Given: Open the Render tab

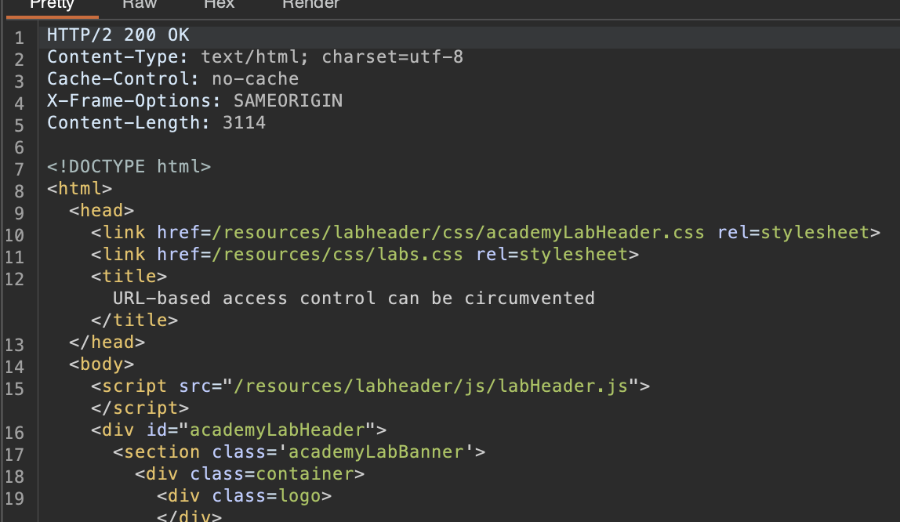Looking at the screenshot, I should [x=310, y=5].
